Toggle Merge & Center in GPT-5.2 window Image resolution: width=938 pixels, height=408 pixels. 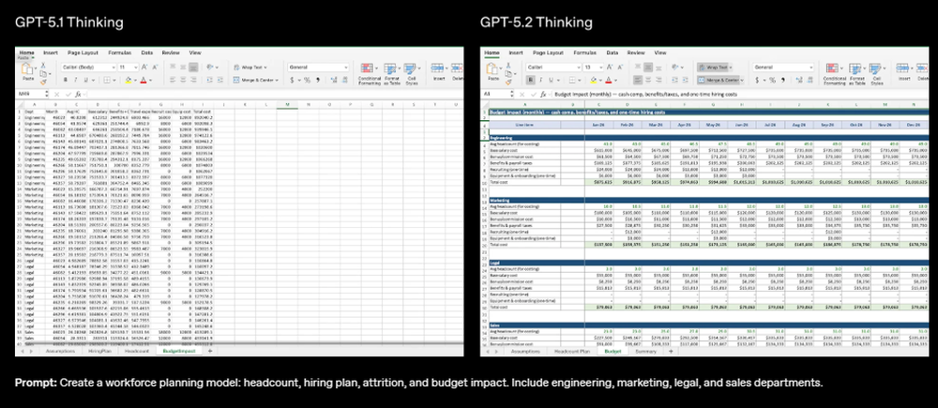(x=719, y=80)
